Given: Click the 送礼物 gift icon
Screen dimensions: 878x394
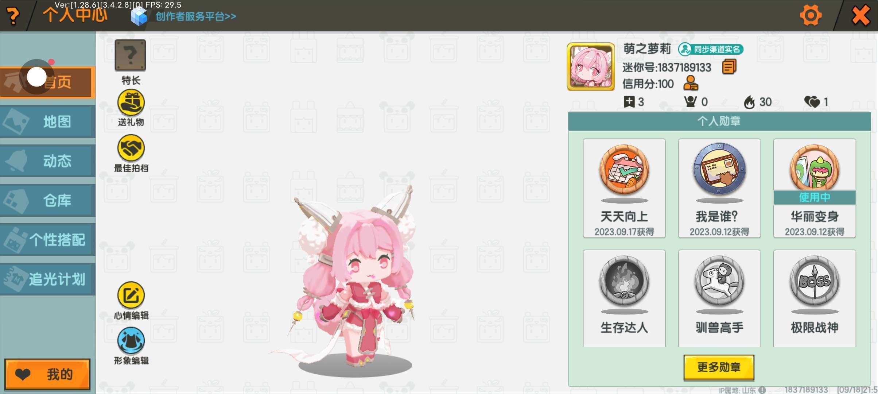Looking at the screenshot, I should pyautogui.click(x=131, y=103).
